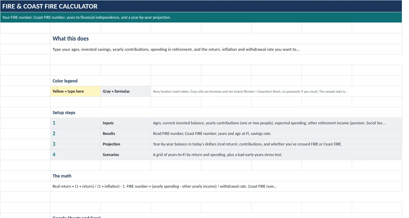
Task: Click the description starting "Type your ages, invested savings"
Action: tap(226, 49)
